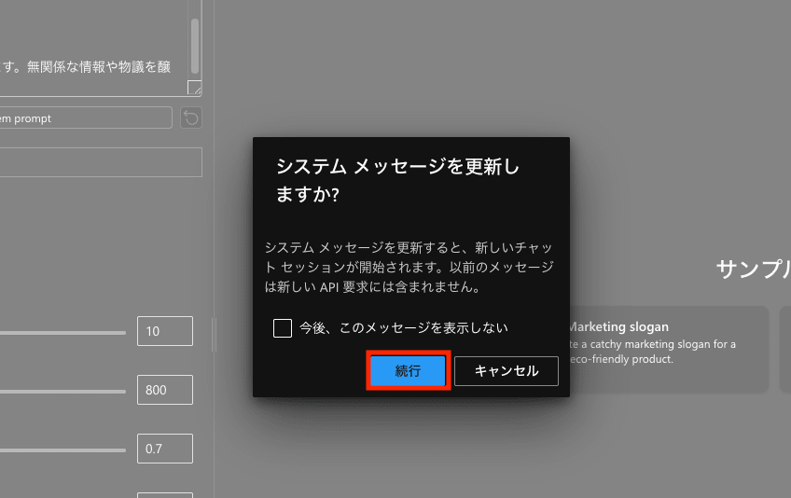Click the slider track next to value 800

tap(62, 391)
